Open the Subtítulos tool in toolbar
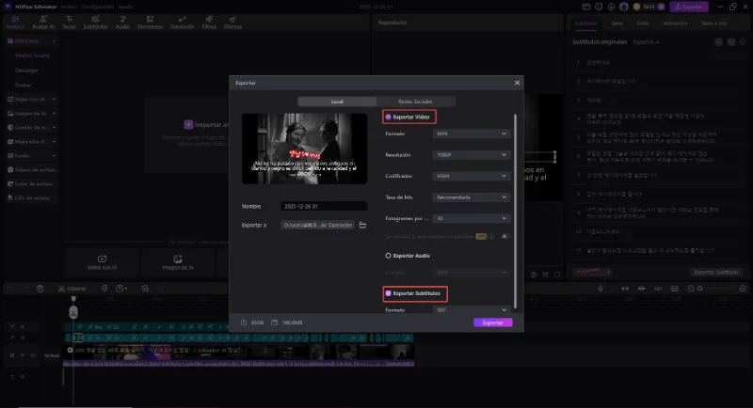The image size is (753, 408). tap(96, 23)
